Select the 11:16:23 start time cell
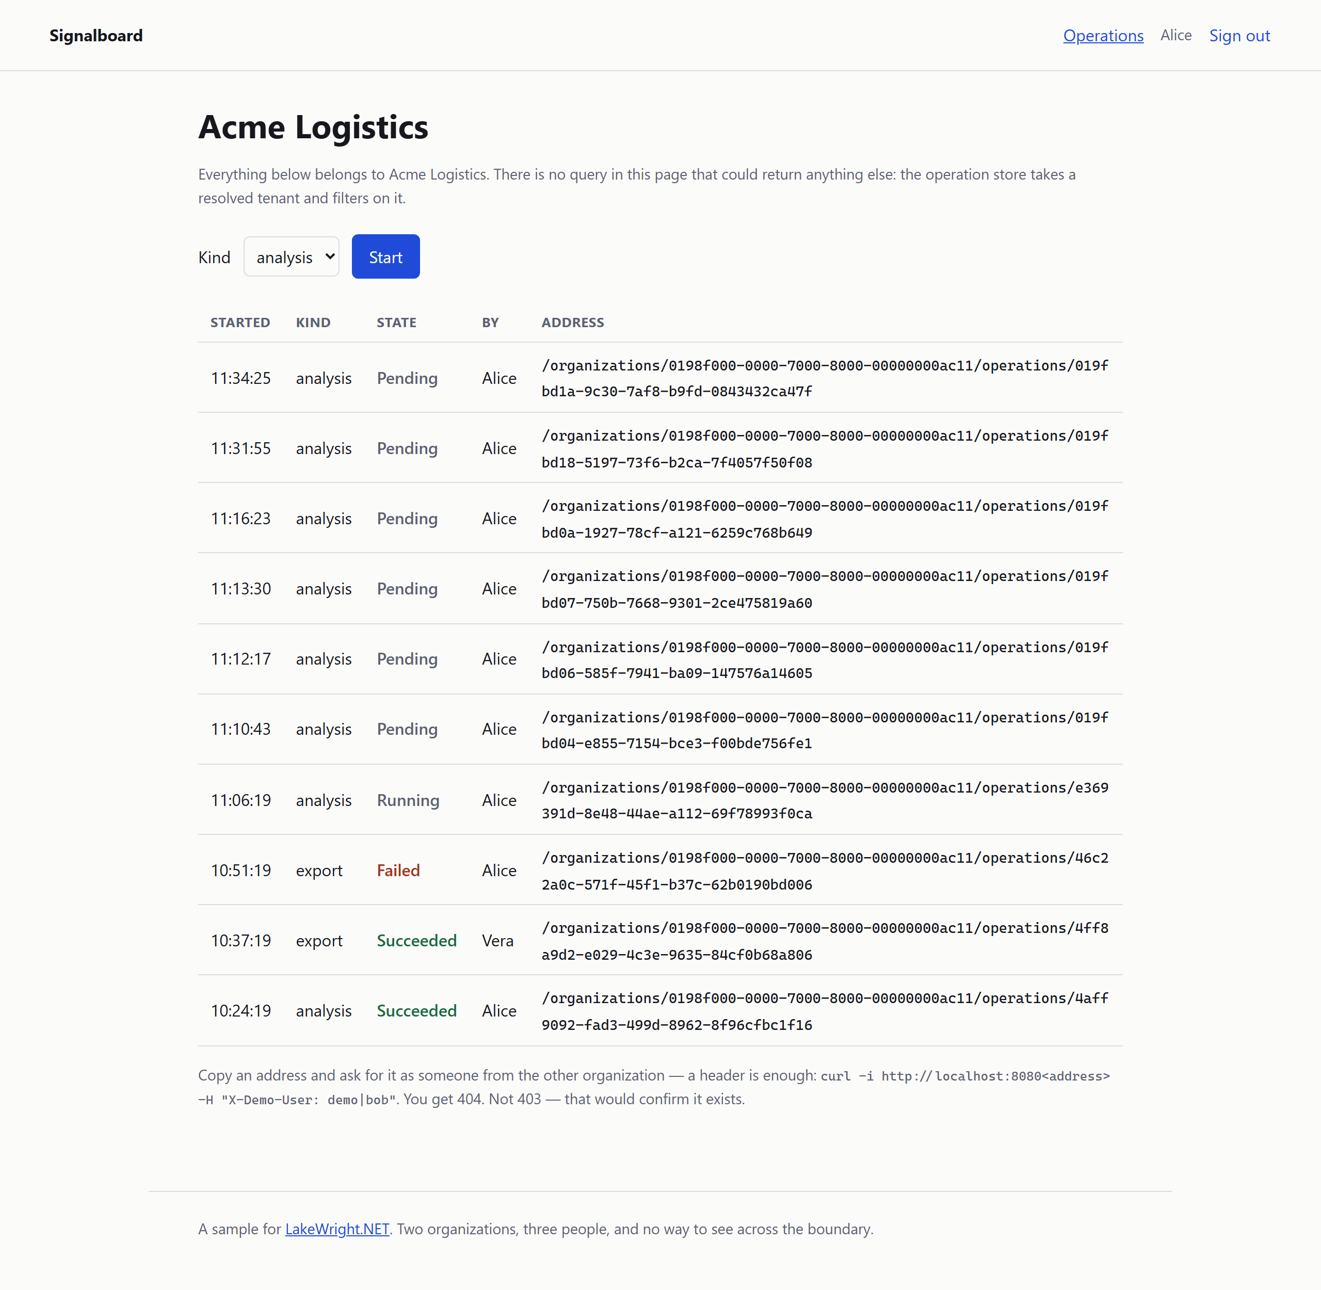Screen dimensions: 1321x1290 [x=240, y=518]
